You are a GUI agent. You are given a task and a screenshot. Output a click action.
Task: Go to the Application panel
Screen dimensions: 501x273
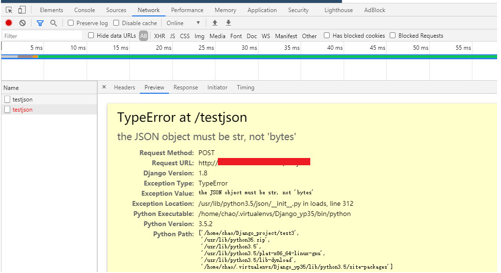coord(262,10)
